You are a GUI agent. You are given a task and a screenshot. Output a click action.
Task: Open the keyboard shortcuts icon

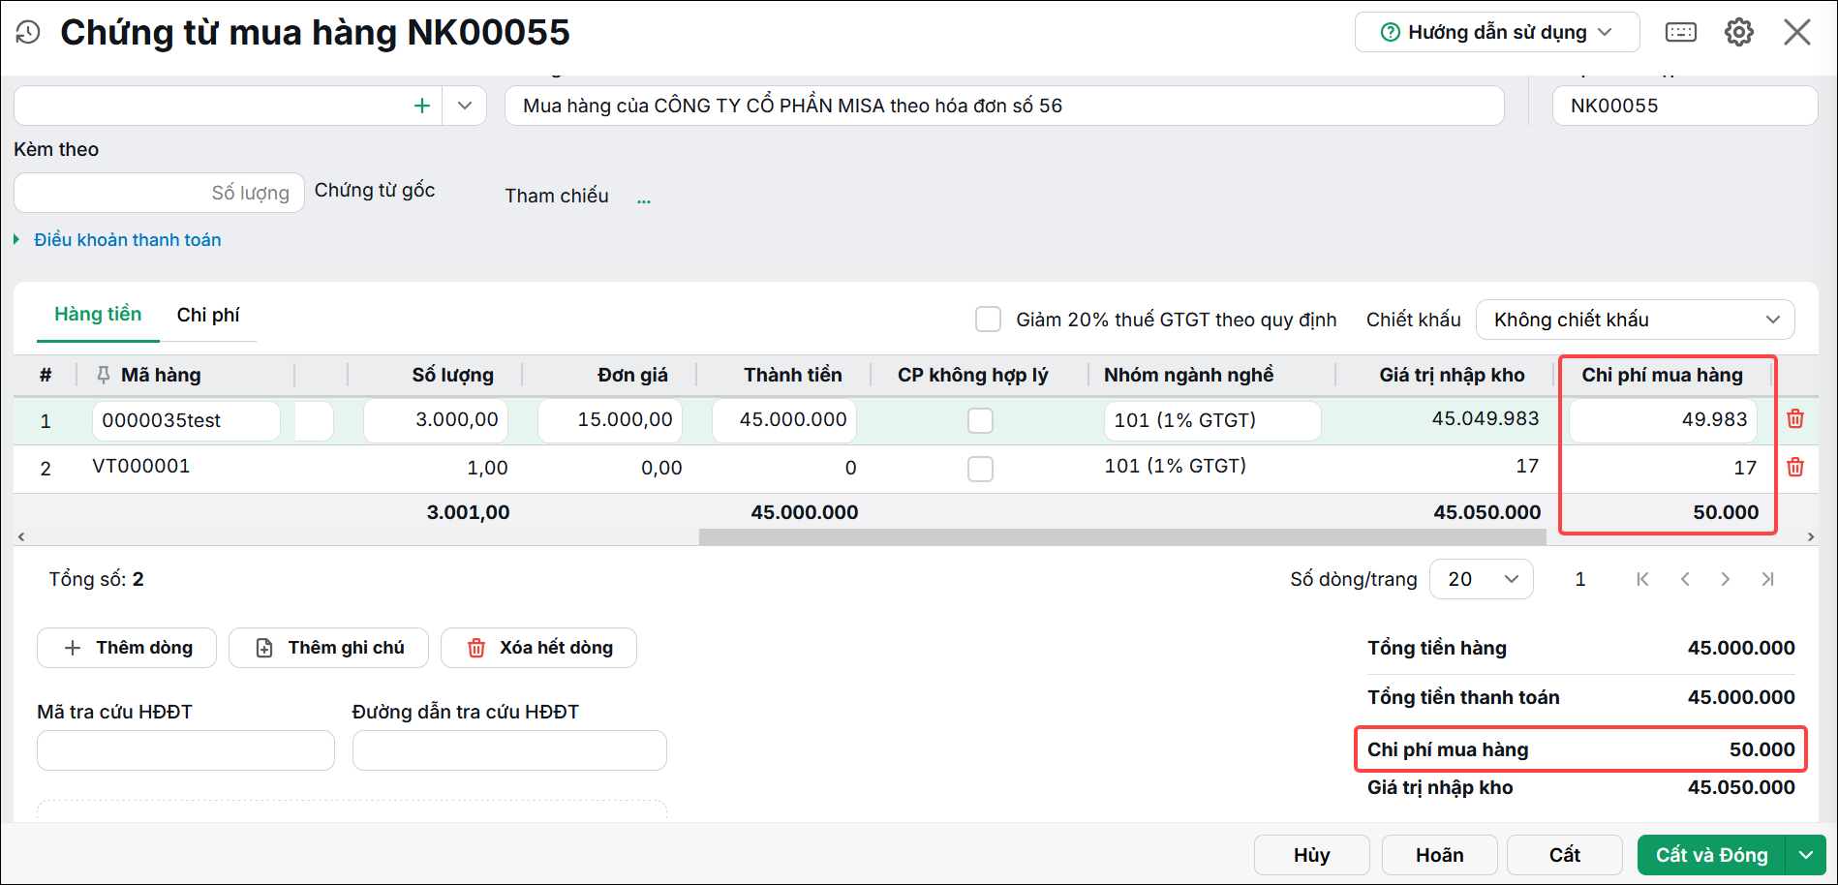click(1681, 32)
